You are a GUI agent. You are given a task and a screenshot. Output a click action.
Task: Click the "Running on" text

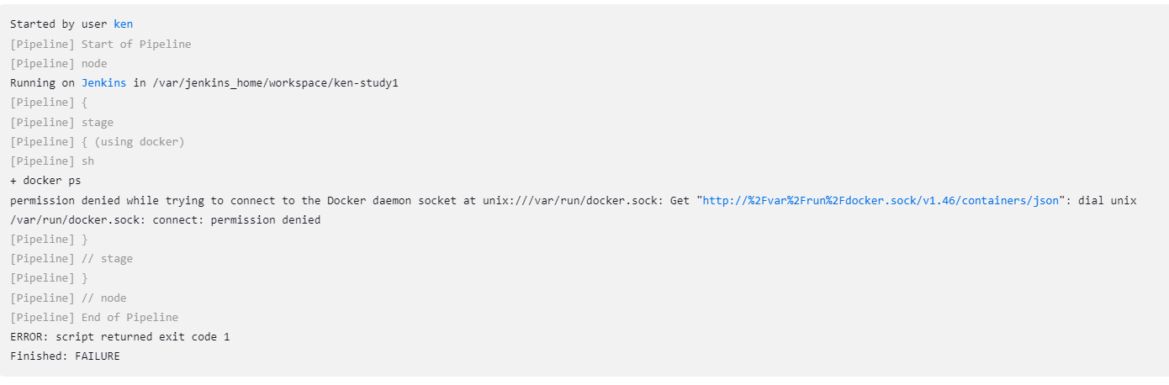42,83
